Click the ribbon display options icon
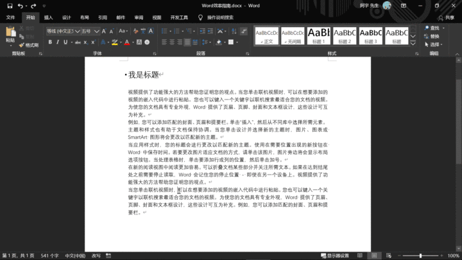462x260 pixels. coord(404,6)
